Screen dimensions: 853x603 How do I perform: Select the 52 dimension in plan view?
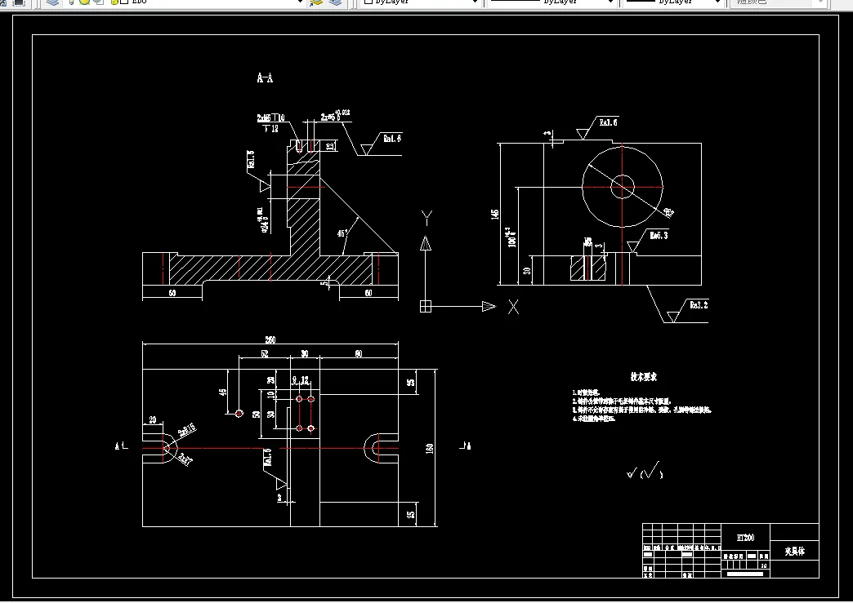coord(265,353)
